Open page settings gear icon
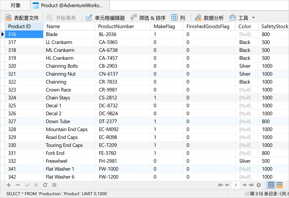 point(259,185)
